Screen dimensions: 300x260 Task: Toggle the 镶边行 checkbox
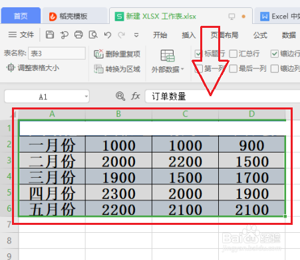[275, 54]
